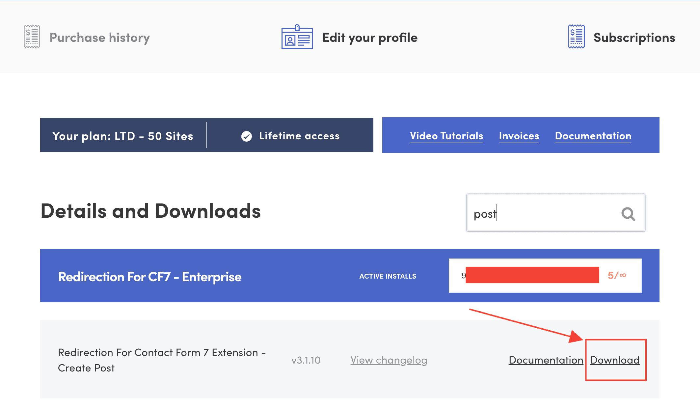Image resolution: width=700 pixels, height=411 pixels.
Task: Open Documentation link in blue banner
Action: pyautogui.click(x=593, y=136)
